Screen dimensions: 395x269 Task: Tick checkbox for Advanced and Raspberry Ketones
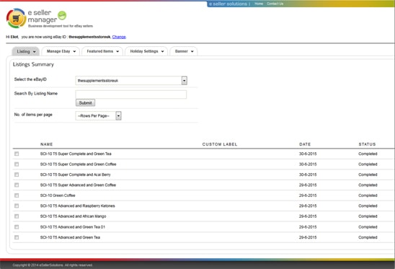pos(17,206)
